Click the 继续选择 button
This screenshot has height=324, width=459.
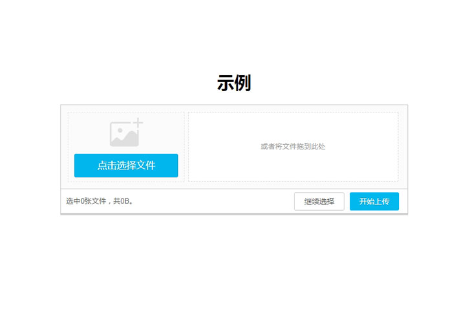[x=319, y=202]
